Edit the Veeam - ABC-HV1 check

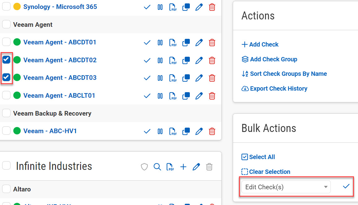[199, 131]
